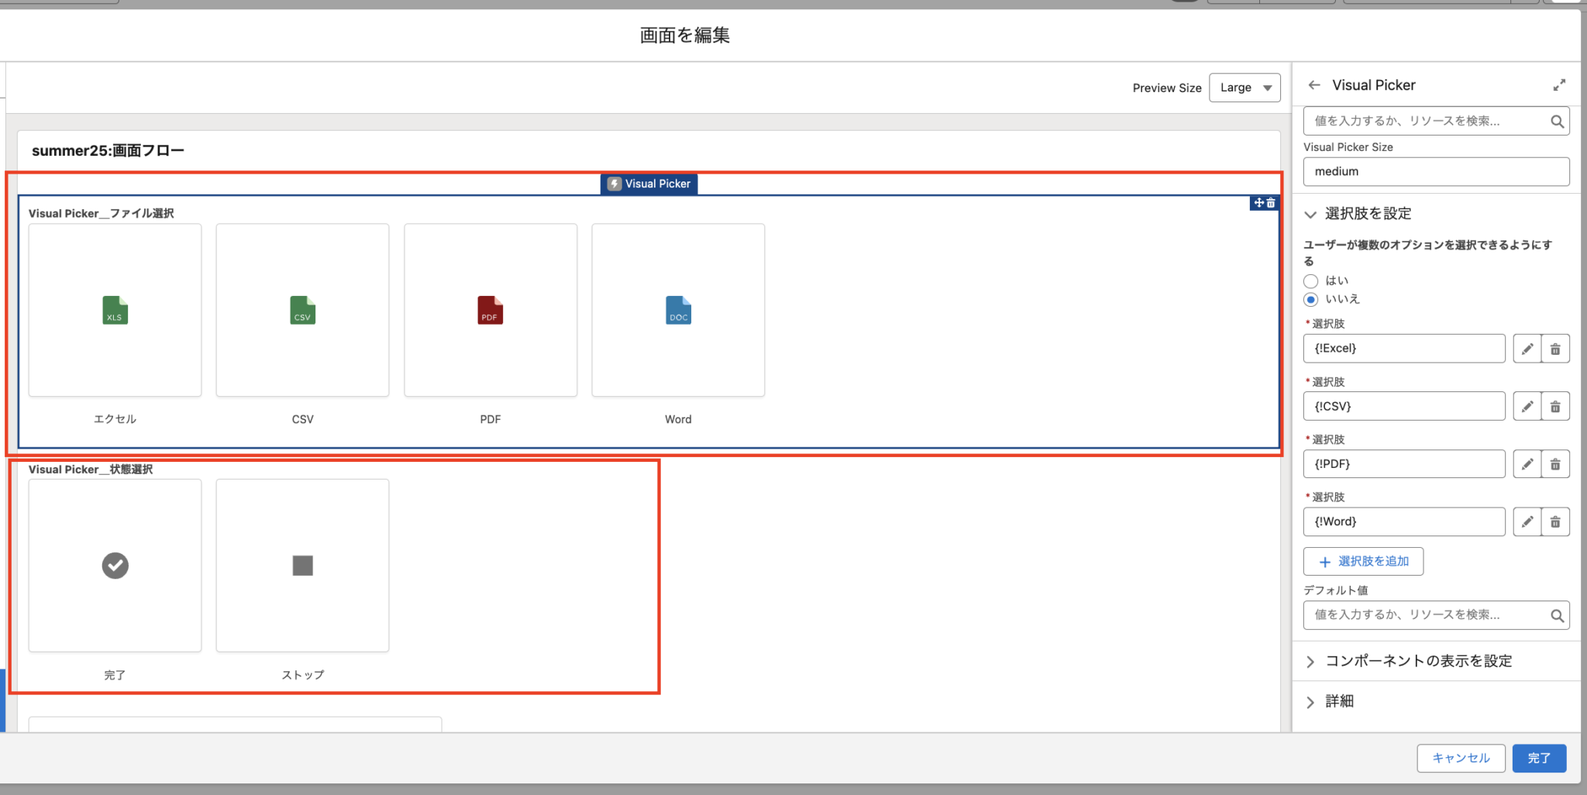The image size is (1587, 795).
Task: Click the Visual Picker Size field showing medium
Action: (1435, 171)
